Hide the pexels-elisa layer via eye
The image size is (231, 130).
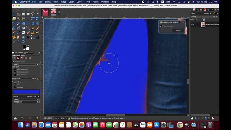coord(192,25)
